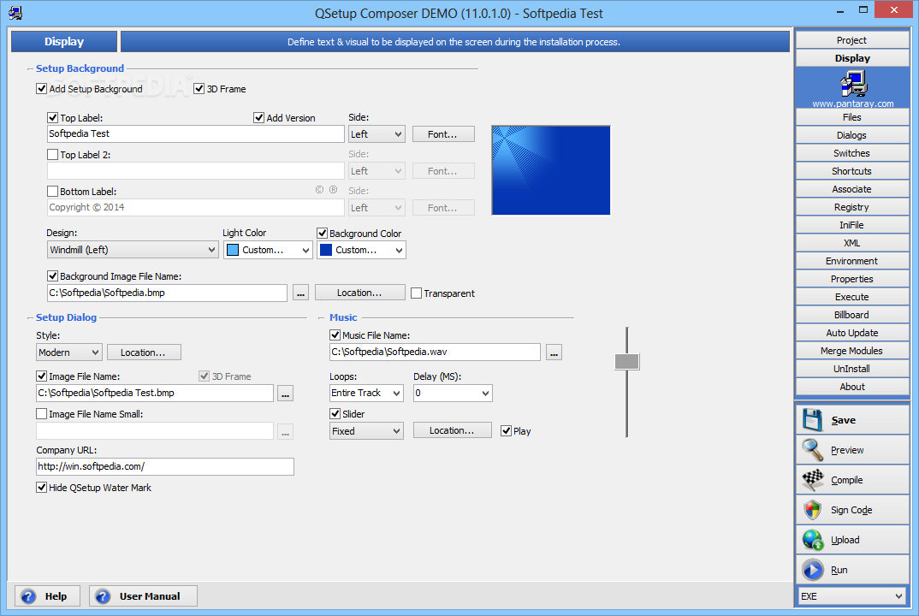Click the Upload globe icon
919x616 pixels.
click(x=812, y=540)
